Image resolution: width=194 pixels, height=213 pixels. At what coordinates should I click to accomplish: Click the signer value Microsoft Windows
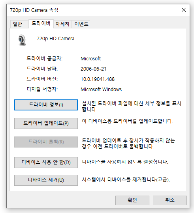[101, 90]
